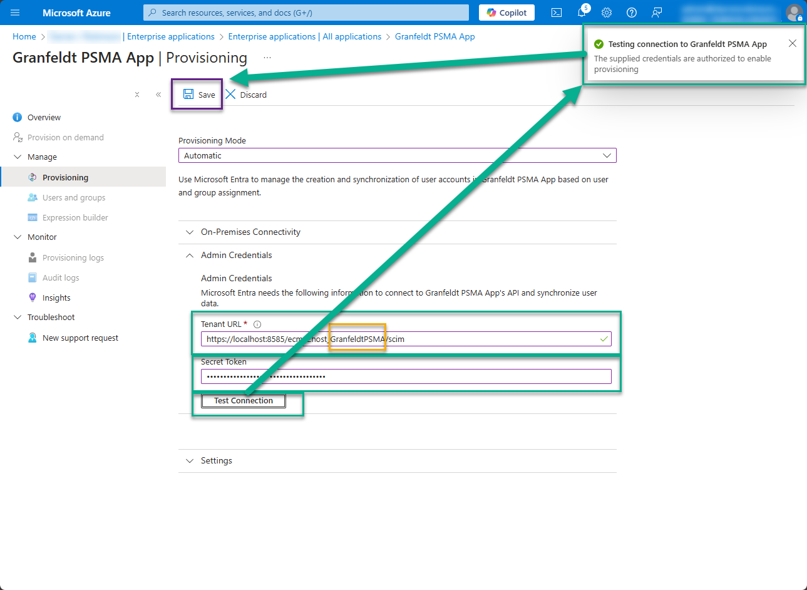Click the Tenant URL info icon
The width and height of the screenshot is (807, 590).
(x=257, y=324)
